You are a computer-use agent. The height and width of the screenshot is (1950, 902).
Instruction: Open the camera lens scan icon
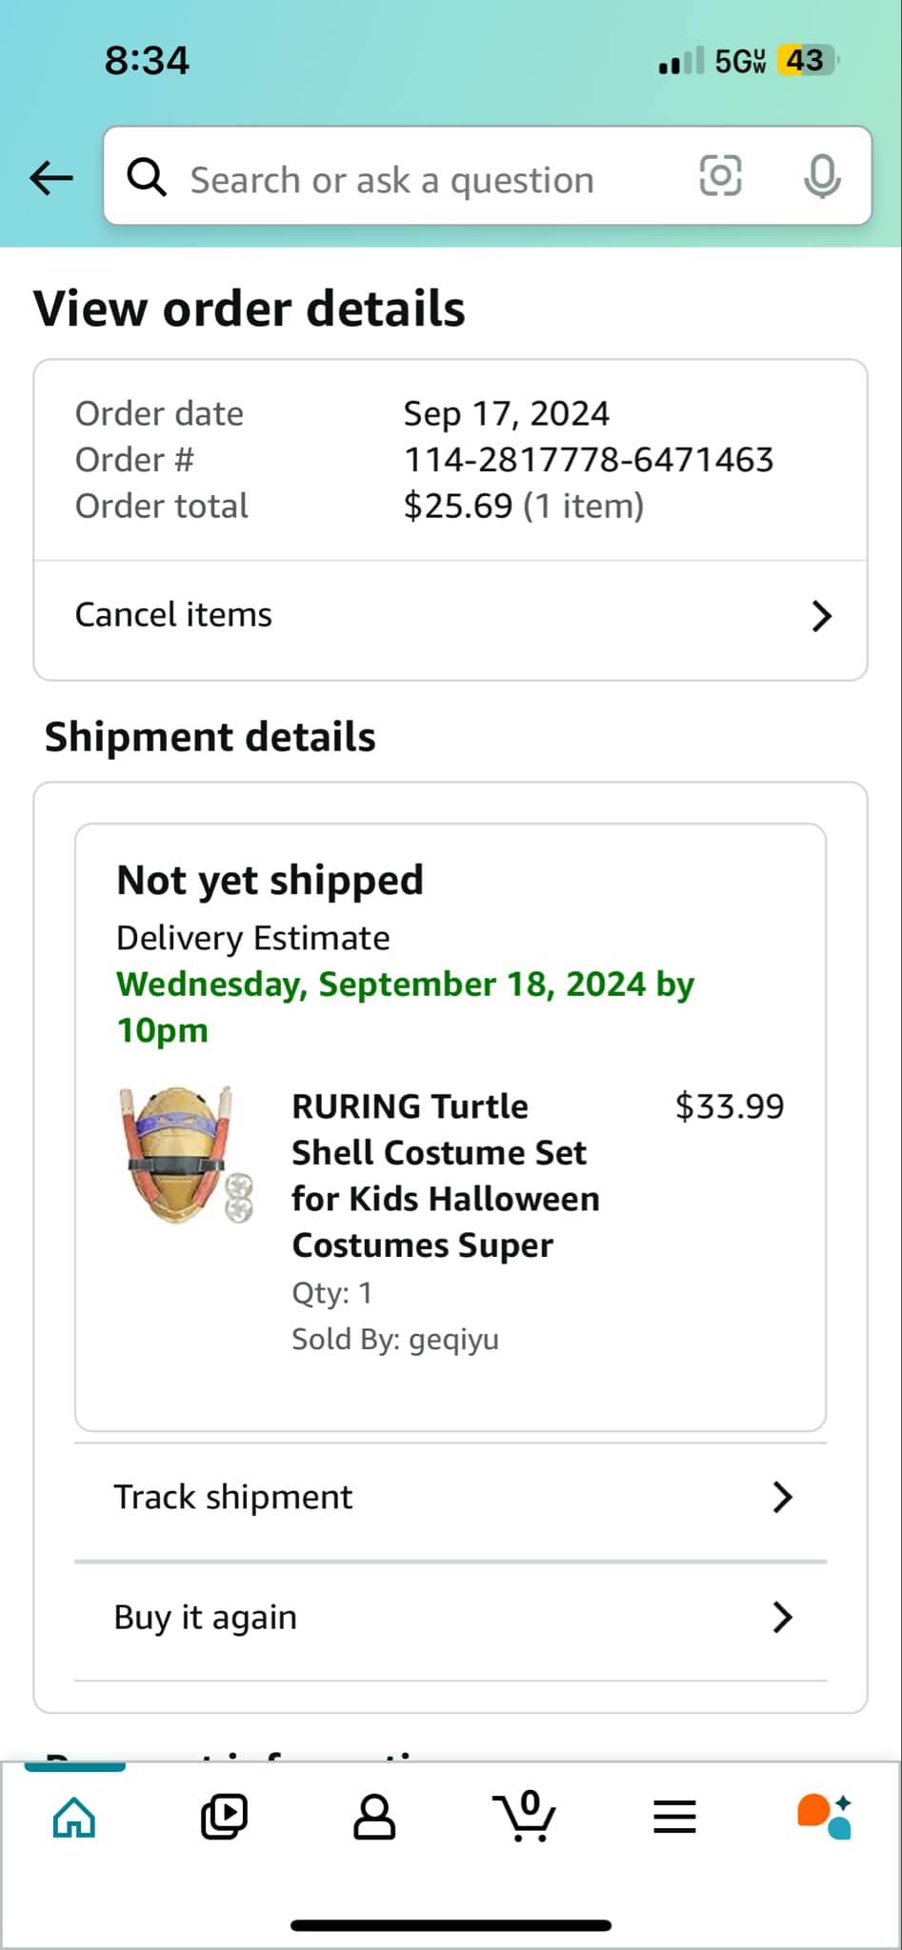pos(720,176)
